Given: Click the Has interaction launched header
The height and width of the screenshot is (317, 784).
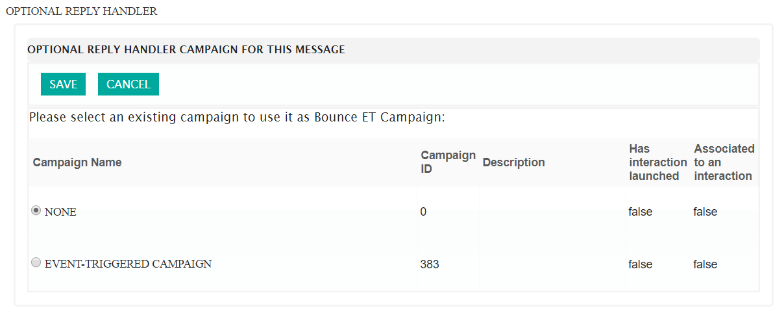Looking at the screenshot, I should tap(657, 162).
